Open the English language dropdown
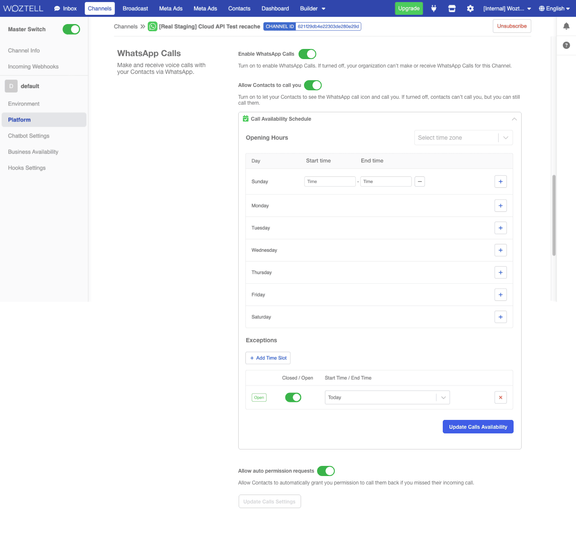 click(554, 8)
